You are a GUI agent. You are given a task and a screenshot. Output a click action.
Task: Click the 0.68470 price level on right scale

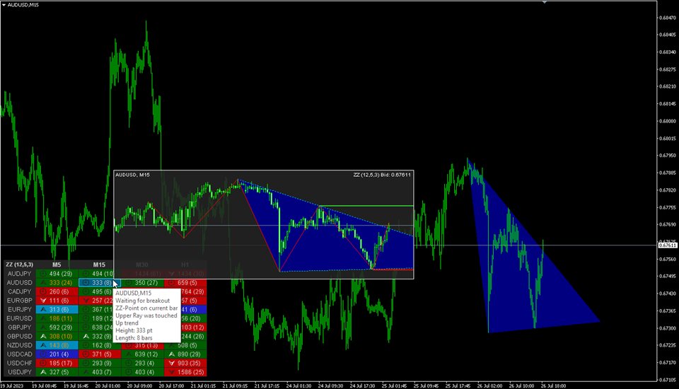point(668,18)
